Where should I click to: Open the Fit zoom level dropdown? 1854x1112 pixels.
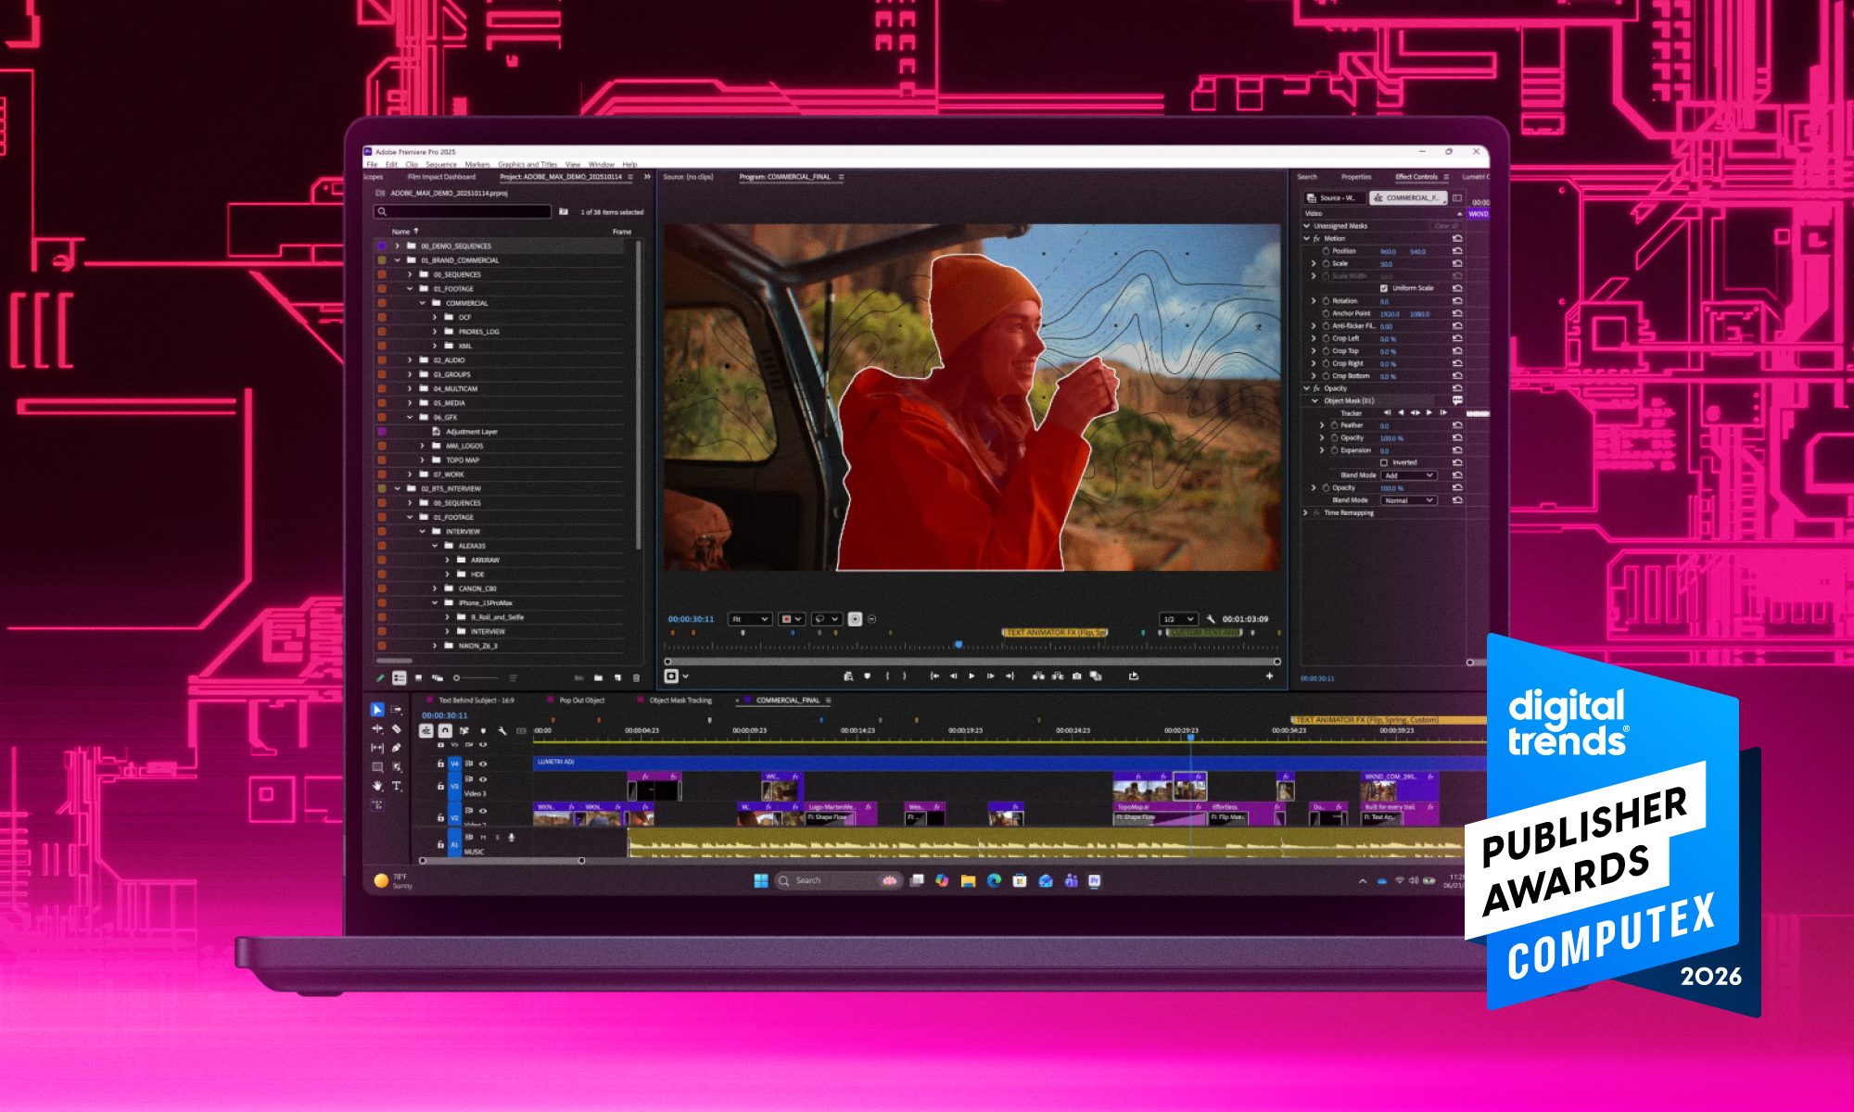[750, 619]
